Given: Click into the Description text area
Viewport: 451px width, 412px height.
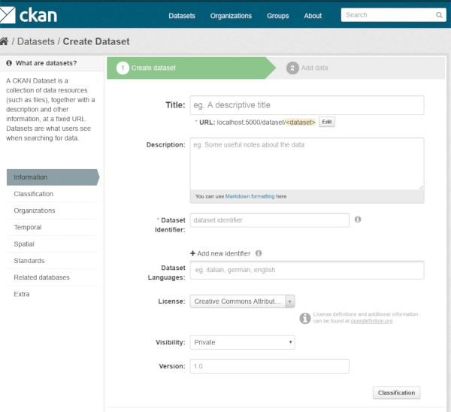Looking at the screenshot, I should pos(307,164).
